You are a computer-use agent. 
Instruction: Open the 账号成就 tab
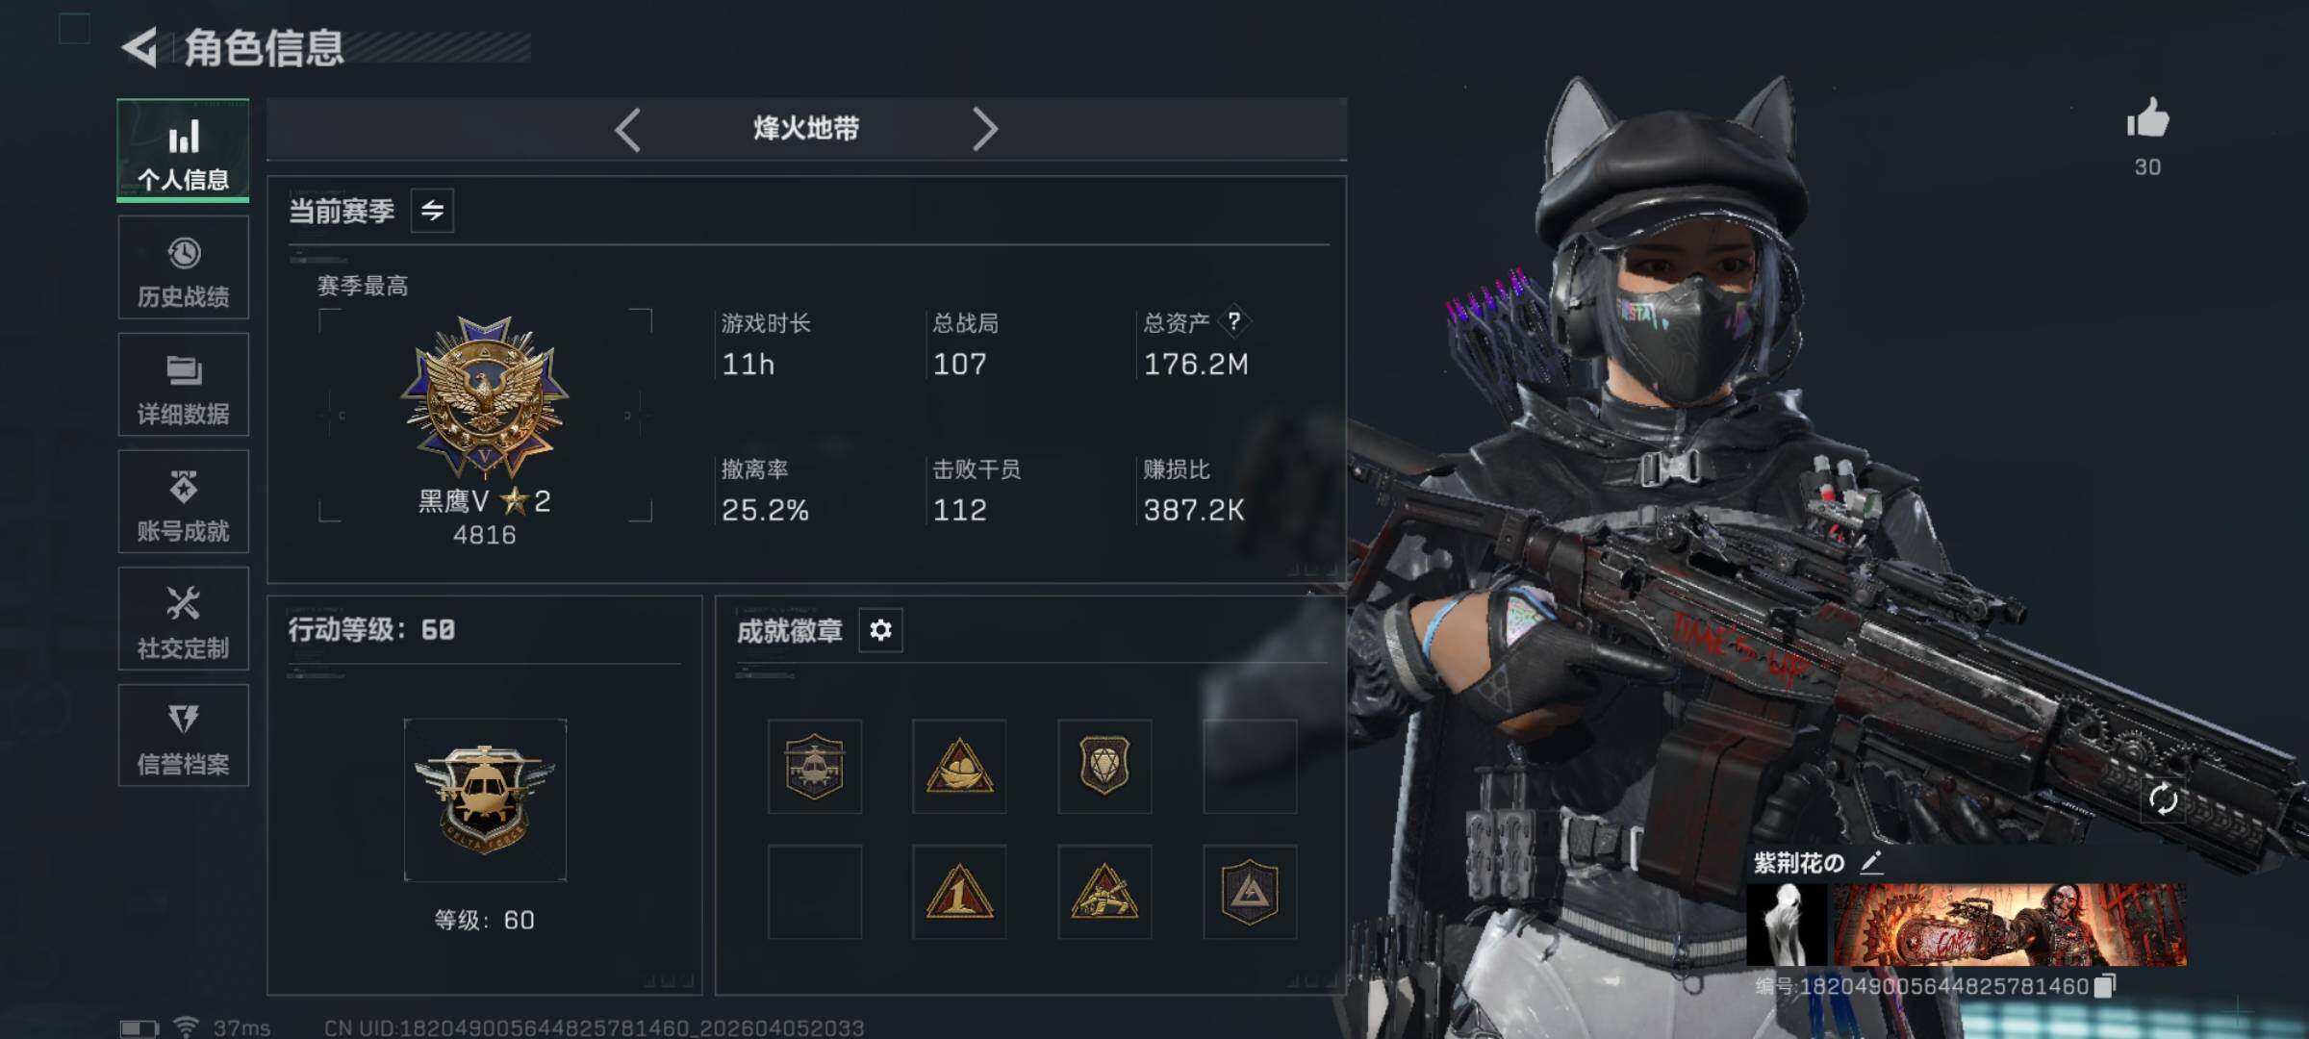coord(184,501)
